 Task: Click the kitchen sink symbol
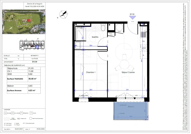pyautogui.click(x=144, y=32)
